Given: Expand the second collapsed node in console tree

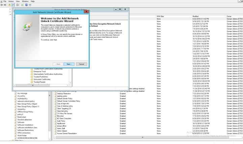Looking at the screenshot, I should coord(10,12).
